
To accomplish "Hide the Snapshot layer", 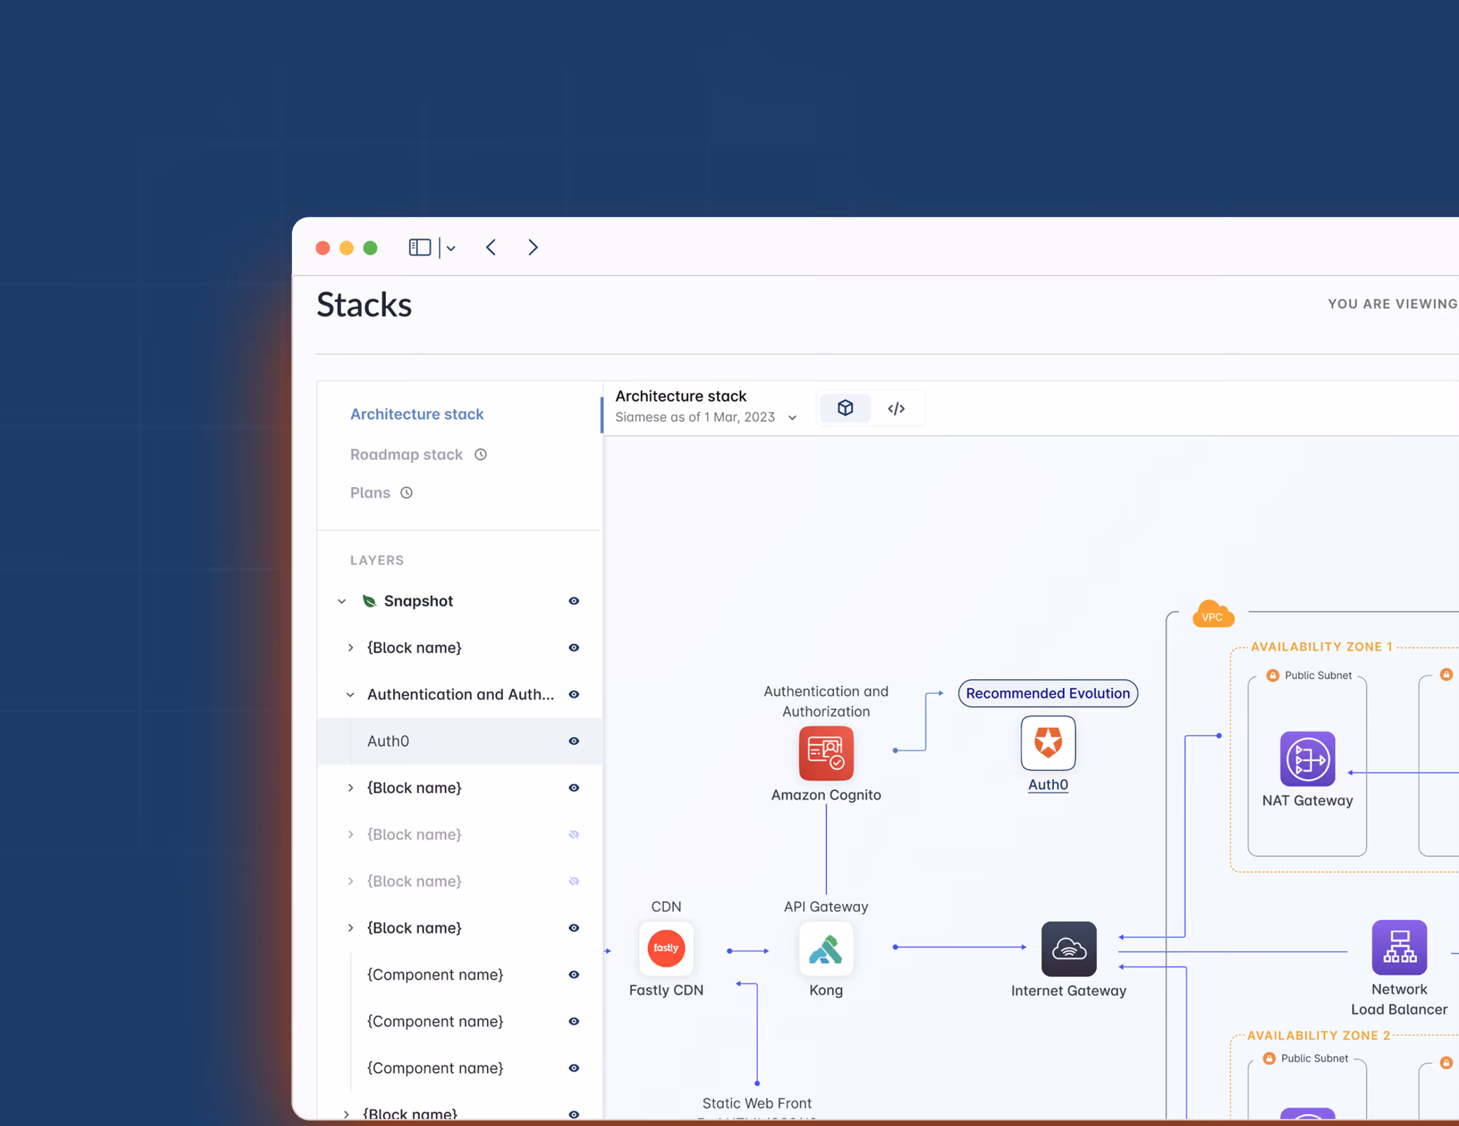I will (x=573, y=601).
